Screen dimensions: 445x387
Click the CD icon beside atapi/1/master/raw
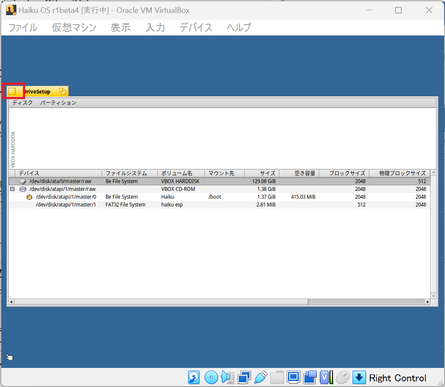point(22,189)
